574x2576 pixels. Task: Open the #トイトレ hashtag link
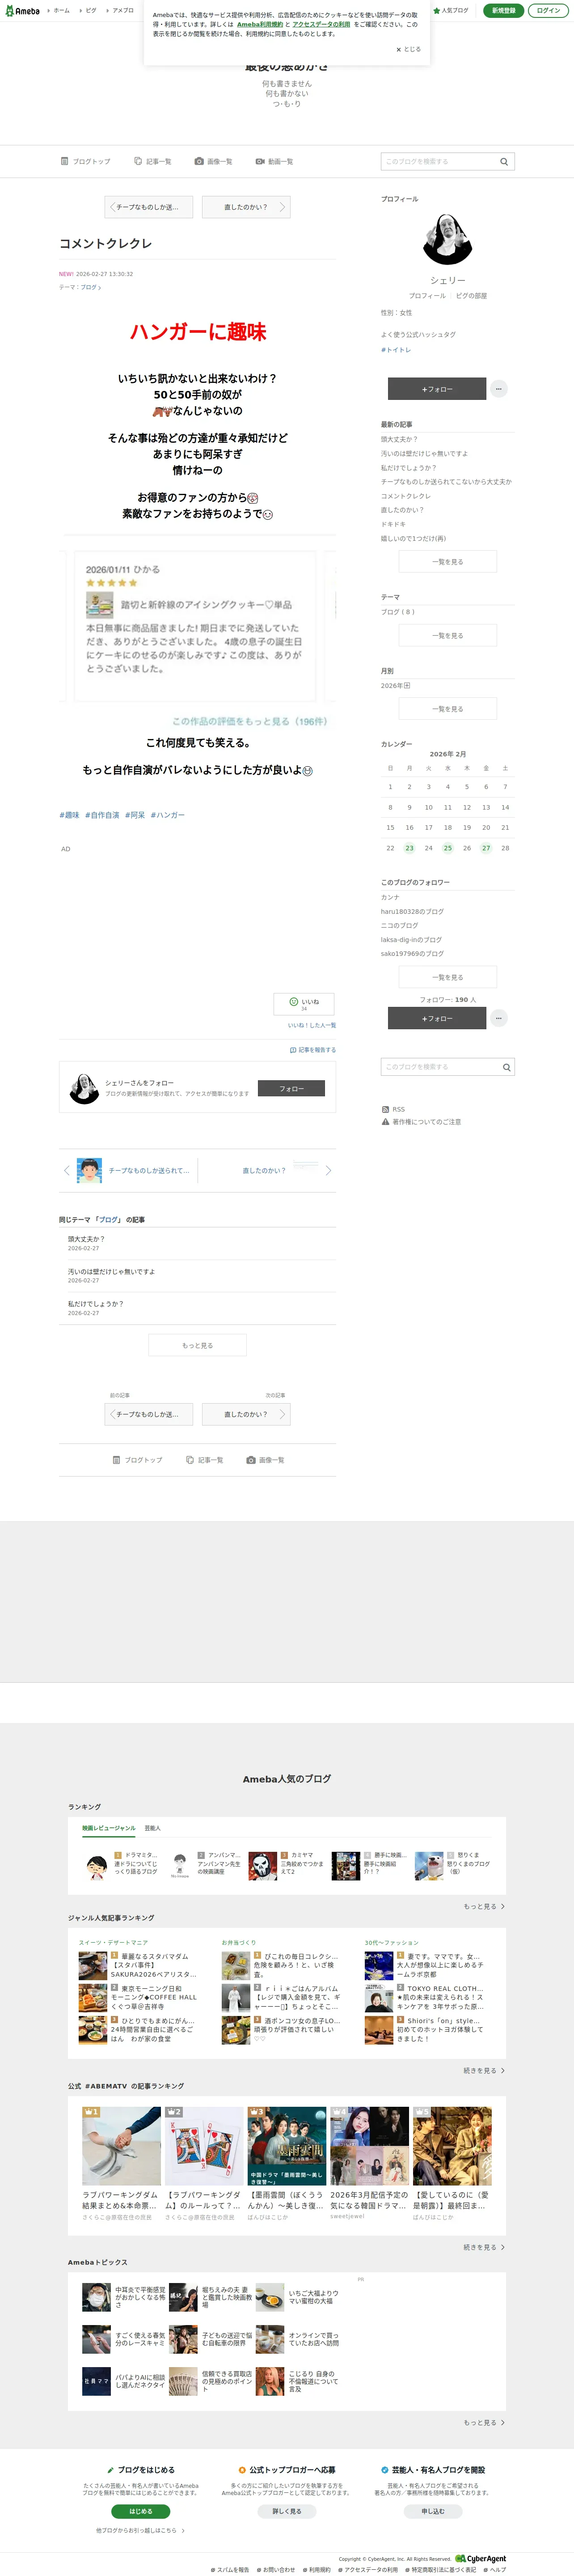396,350
